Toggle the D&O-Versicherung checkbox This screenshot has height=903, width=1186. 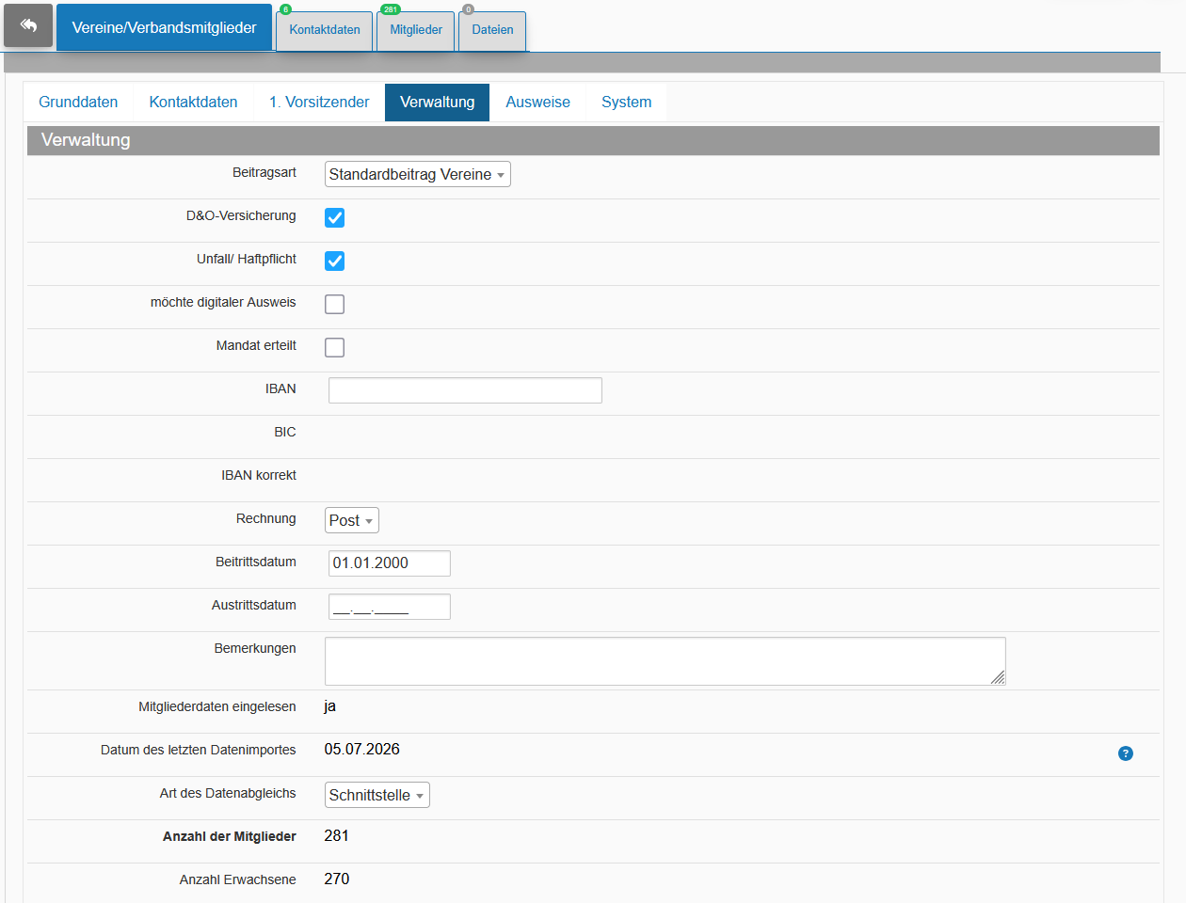pyautogui.click(x=334, y=217)
